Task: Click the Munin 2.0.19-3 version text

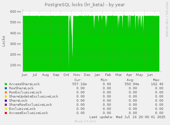Action: [x=85, y=121]
